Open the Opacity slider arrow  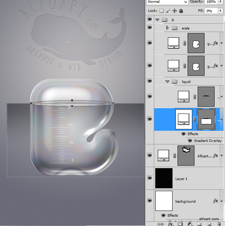pos(220,2)
